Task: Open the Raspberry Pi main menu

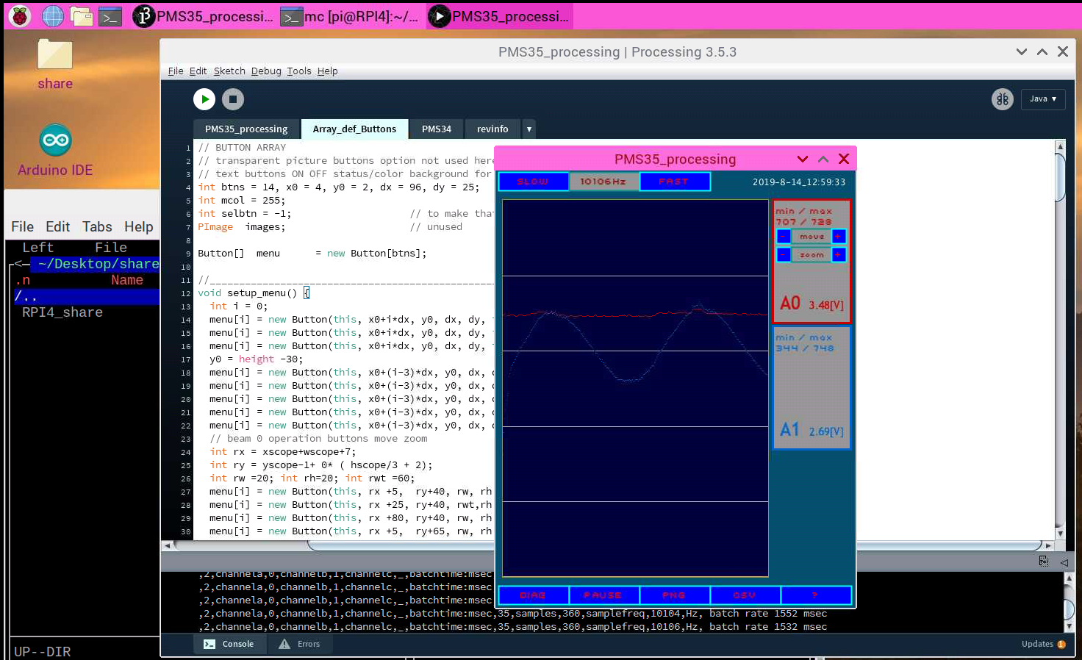Action: pos(21,15)
